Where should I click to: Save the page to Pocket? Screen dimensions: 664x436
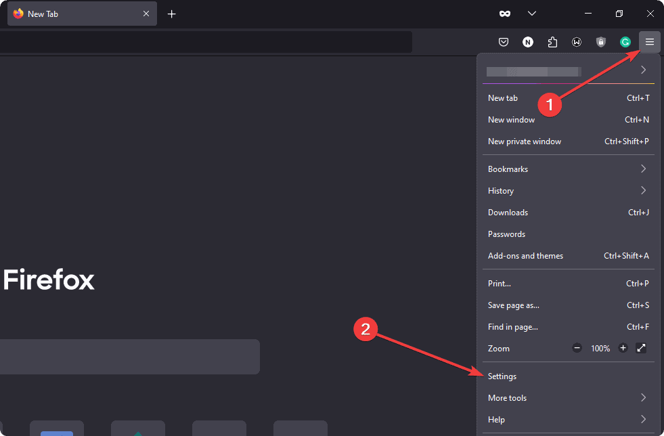tap(504, 41)
